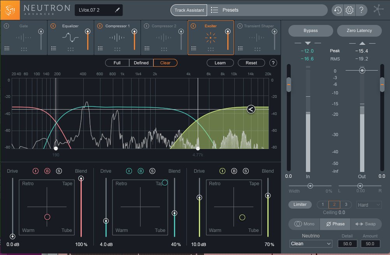Toggle mid band enable teal power button
This screenshot has height=255, width=390.
click(129, 171)
